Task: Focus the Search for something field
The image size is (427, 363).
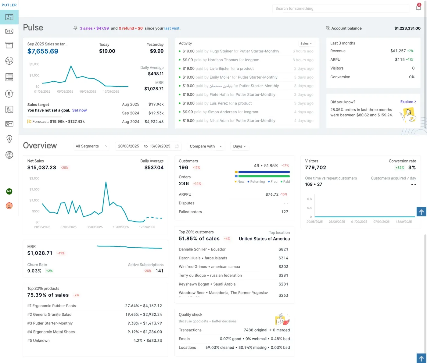Action: (x=341, y=9)
